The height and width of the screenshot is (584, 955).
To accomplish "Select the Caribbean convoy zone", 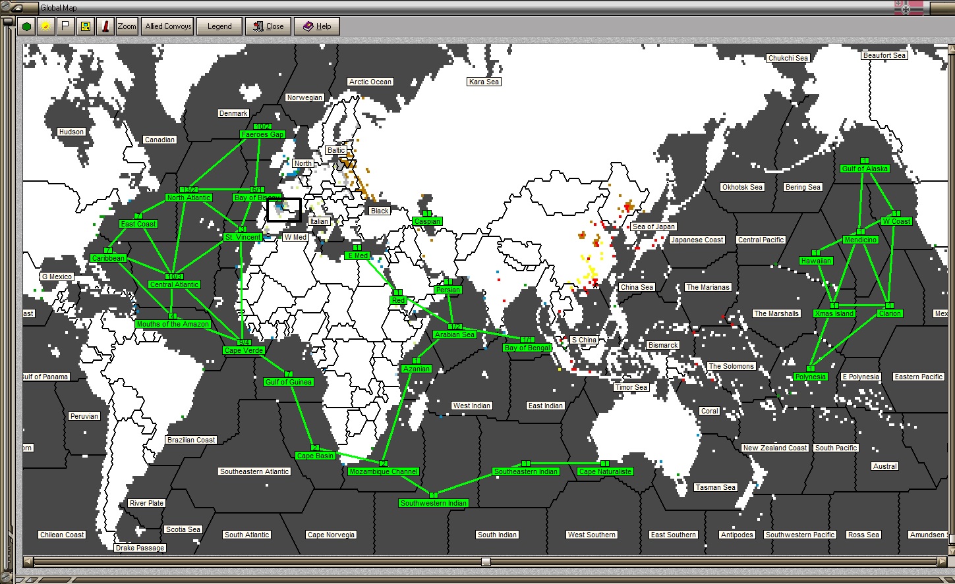I will coord(108,258).
